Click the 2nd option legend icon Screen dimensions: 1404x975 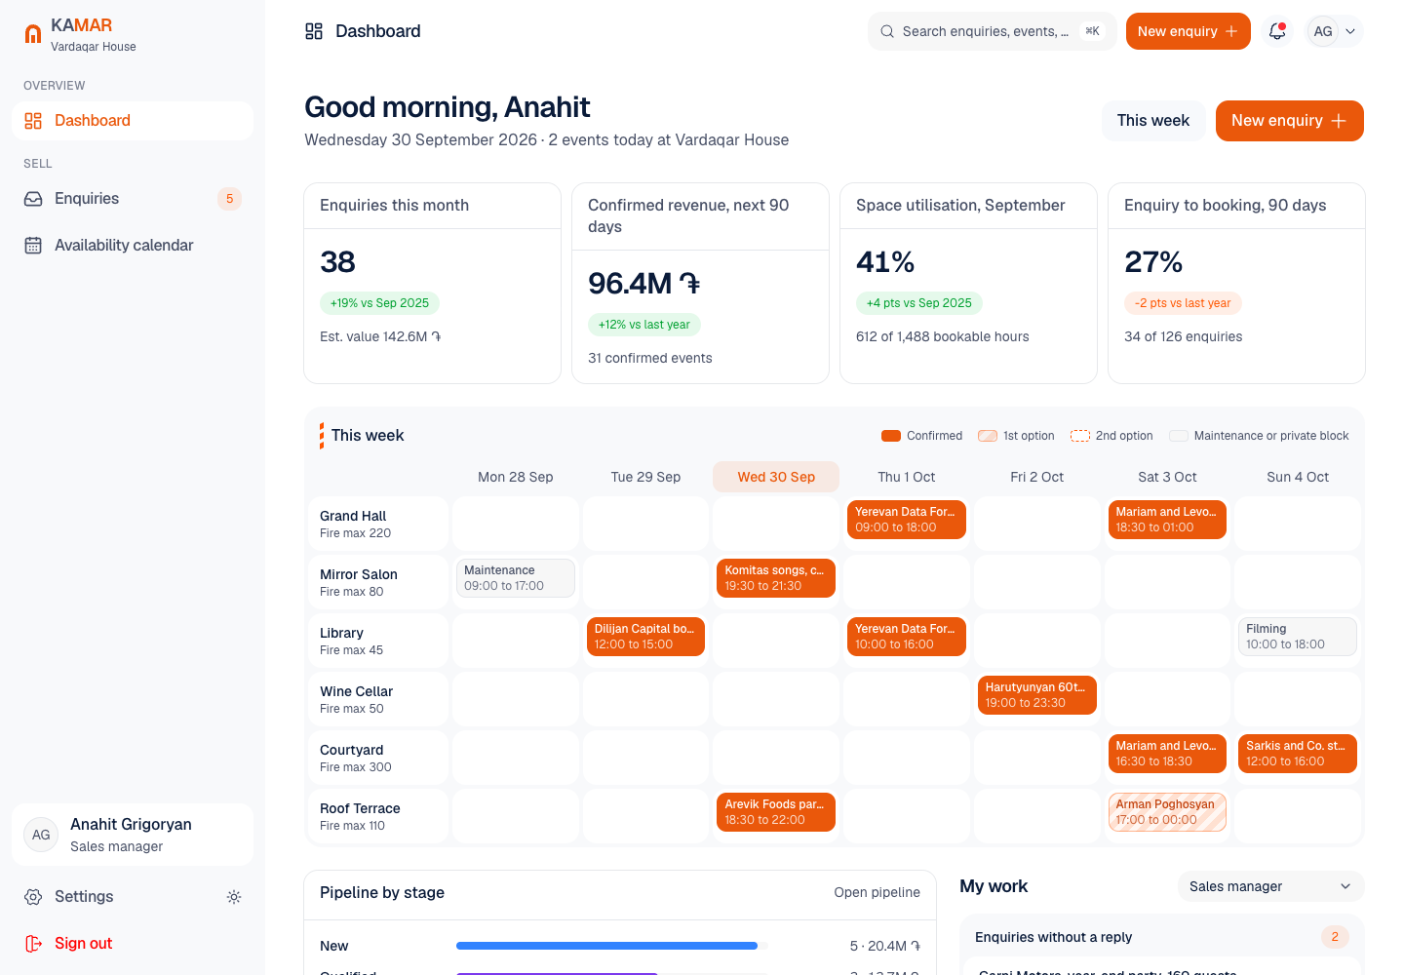(x=1080, y=436)
